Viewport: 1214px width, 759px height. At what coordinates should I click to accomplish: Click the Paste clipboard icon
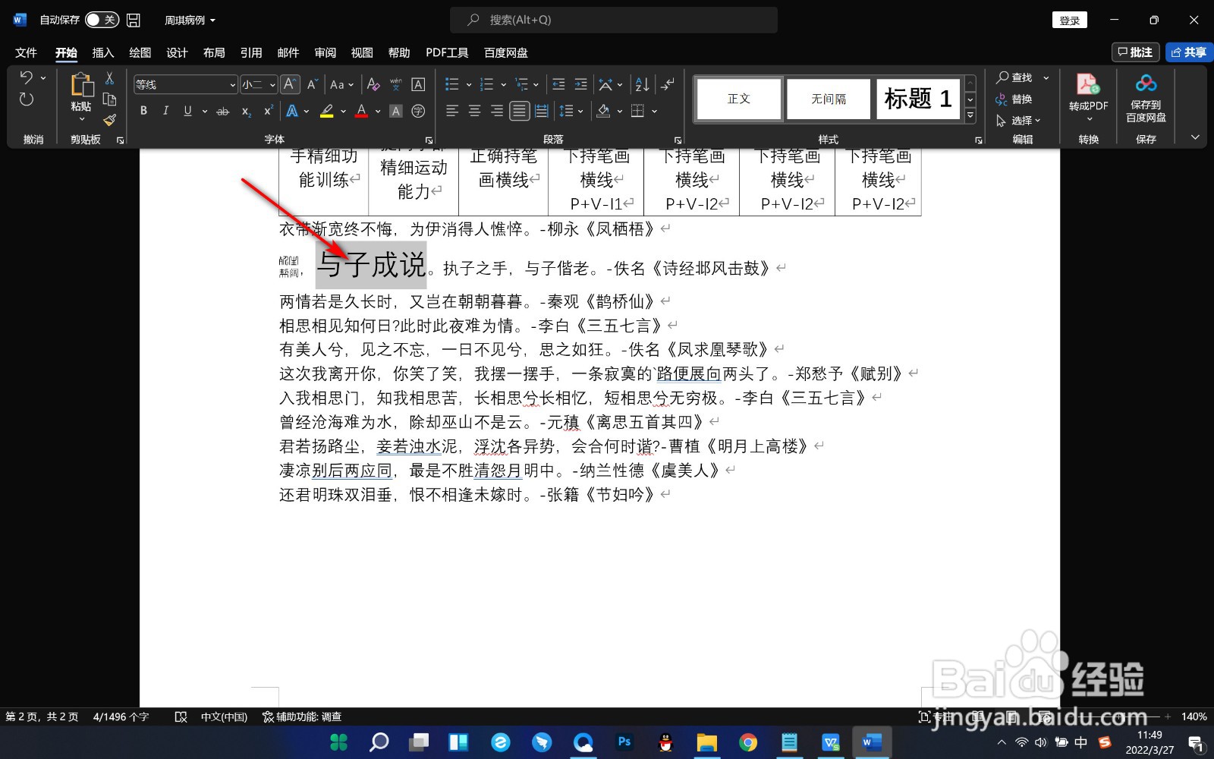(x=81, y=85)
